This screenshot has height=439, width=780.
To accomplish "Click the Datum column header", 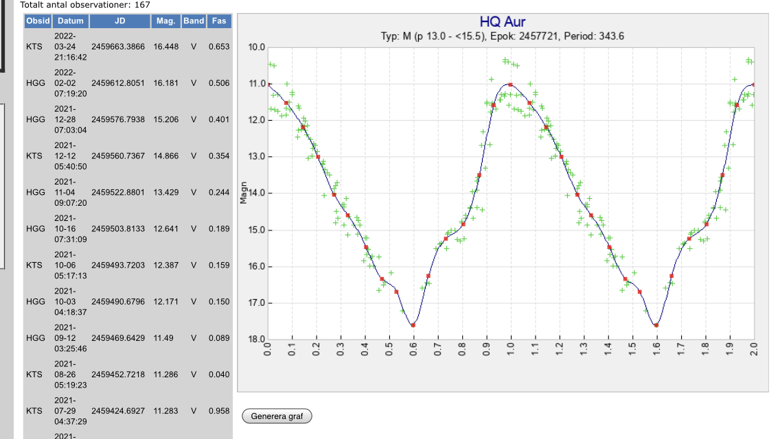I will click(x=70, y=21).
